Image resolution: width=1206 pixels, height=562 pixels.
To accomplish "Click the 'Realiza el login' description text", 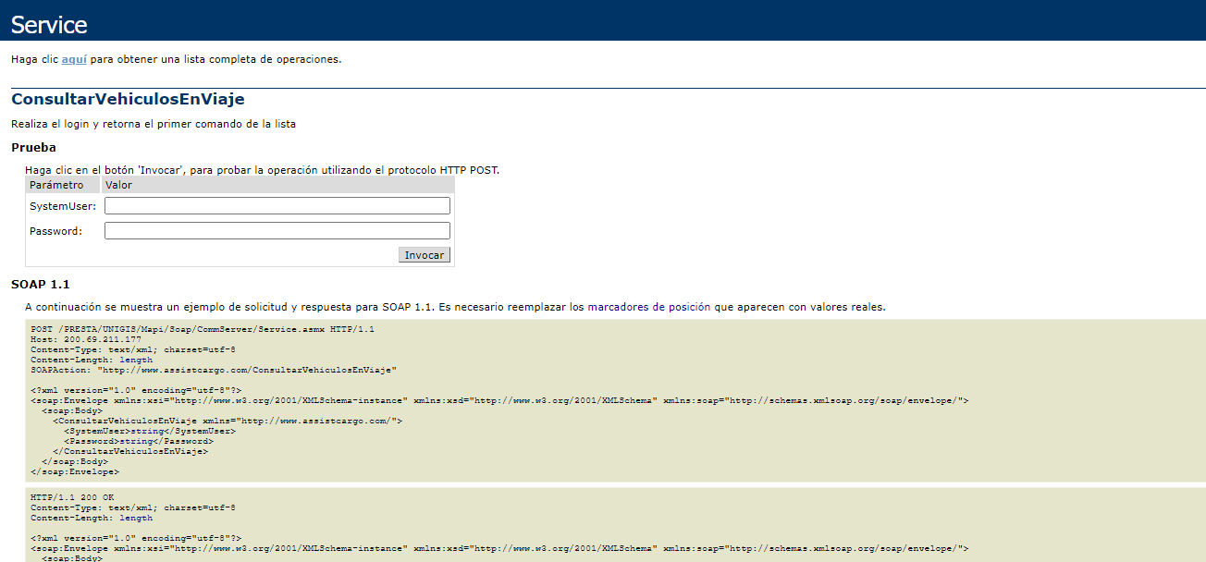I will click(x=154, y=124).
